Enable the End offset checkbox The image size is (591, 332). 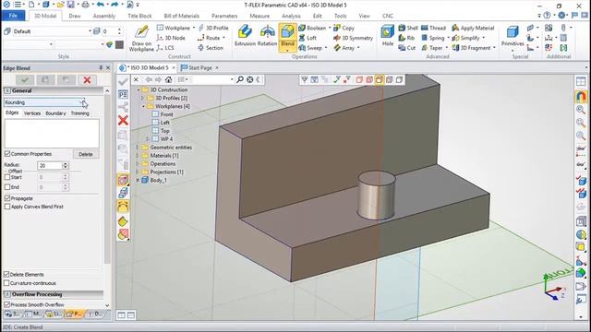pyautogui.click(x=7, y=186)
